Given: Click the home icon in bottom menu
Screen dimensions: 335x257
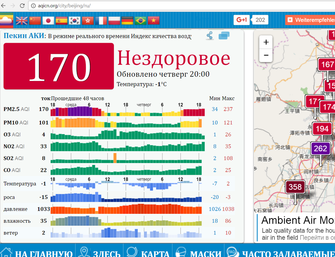Looking at the screenshot, I should tap(7, 252).
